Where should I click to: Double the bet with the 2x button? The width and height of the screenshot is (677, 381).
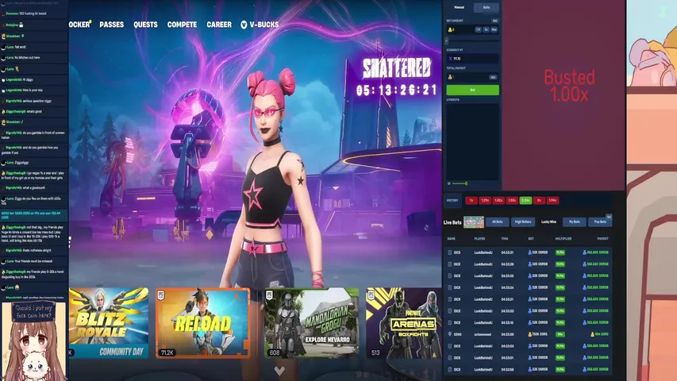click(486, 30)
